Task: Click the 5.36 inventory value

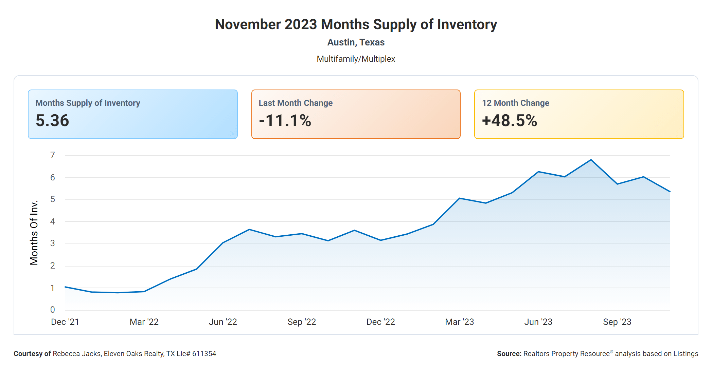Action: pos(52,121)
